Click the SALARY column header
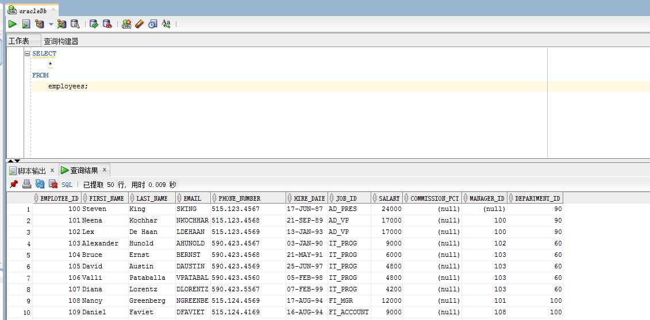Viewport: 650px width, 320px height. (x=387, y=198)
